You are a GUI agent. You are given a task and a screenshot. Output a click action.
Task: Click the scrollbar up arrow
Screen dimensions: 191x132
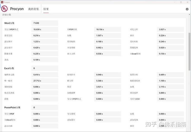(189, 15)
